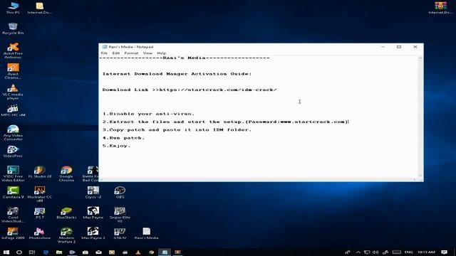The height and width of the screenshot is (256, 456).
Task: Launch Avast Free Antivirus from the desktop
Action: point(13,50)
